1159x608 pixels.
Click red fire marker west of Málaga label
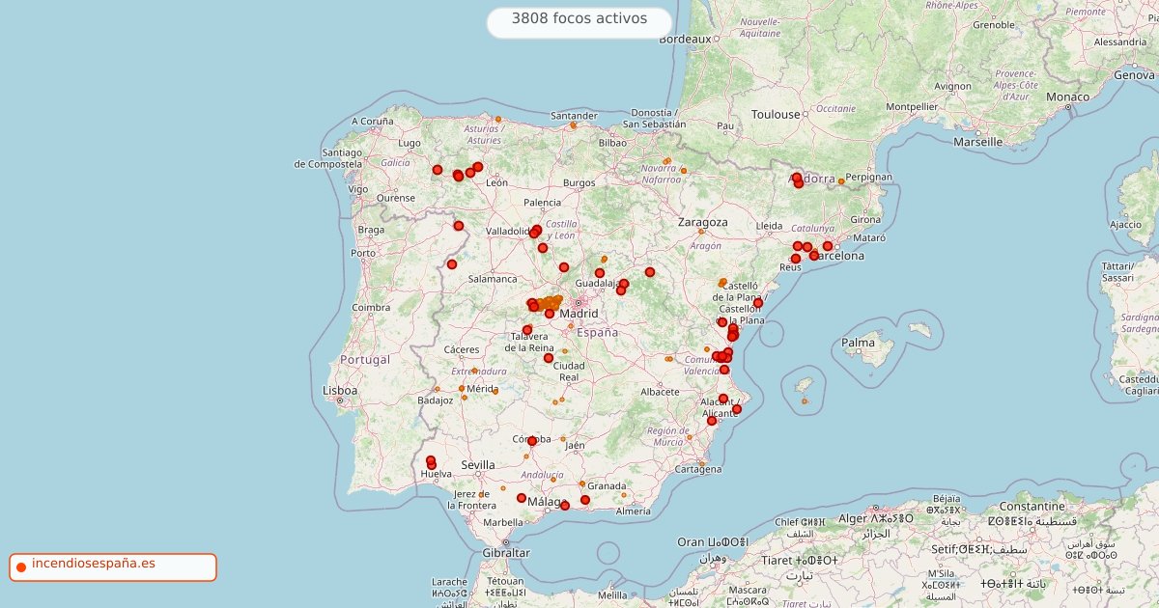(x=522, y=498)
